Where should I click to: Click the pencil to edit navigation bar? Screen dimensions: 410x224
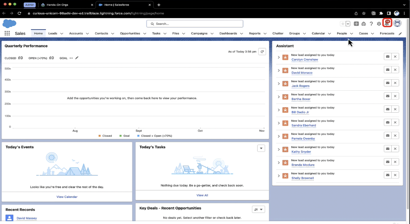(400, 34)
